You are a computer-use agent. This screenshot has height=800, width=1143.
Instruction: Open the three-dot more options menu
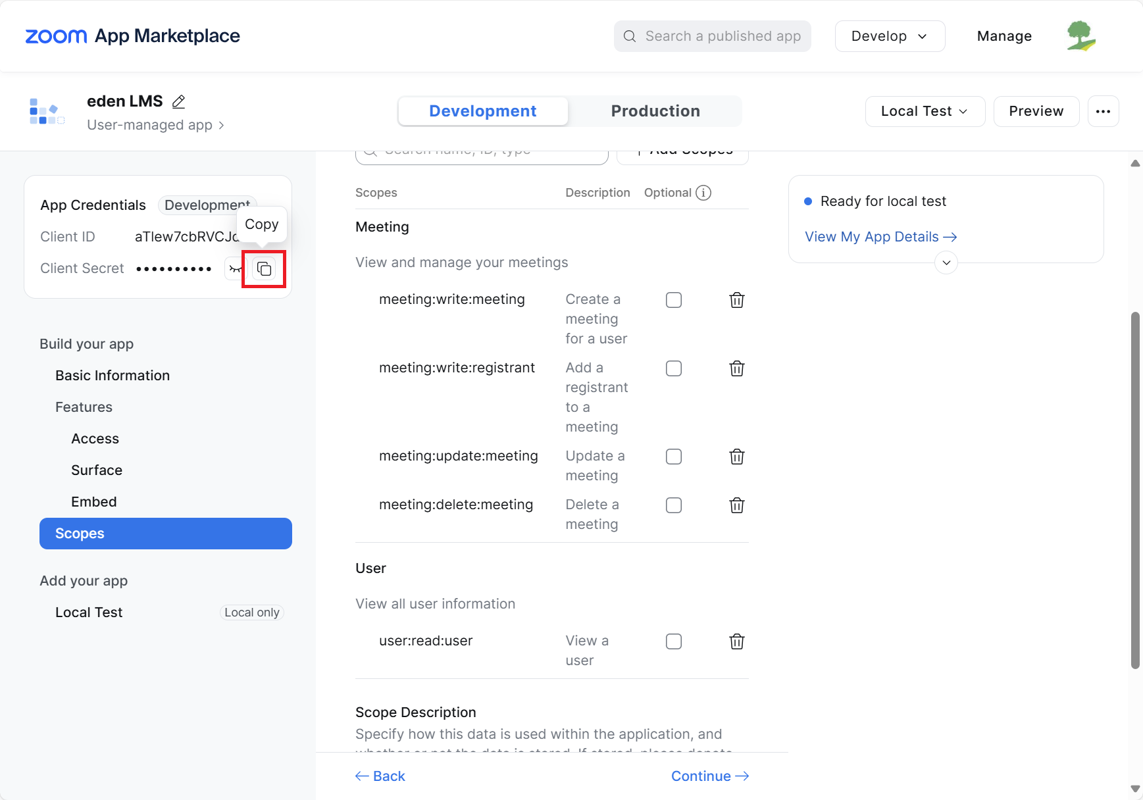pyautogui.click(x=1104, y=111)
